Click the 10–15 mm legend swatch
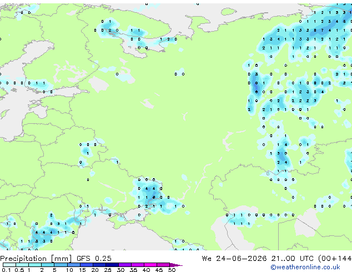352x272 pixels. click(73, 265)
